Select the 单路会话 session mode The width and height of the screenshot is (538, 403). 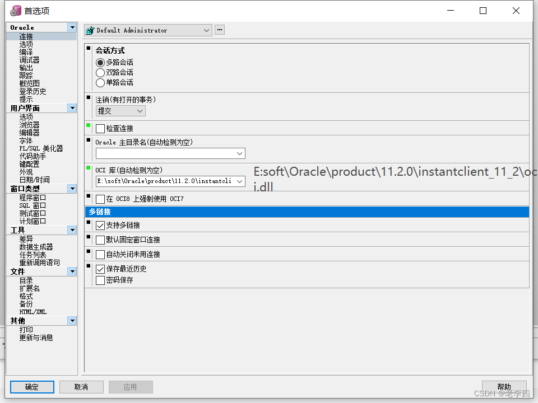[100, 82]
